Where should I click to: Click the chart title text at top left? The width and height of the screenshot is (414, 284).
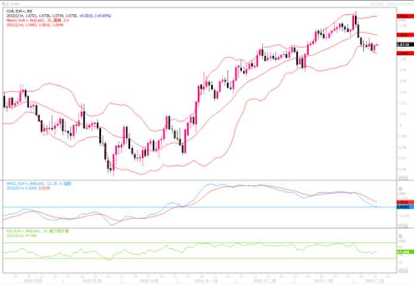click(12, 2)
